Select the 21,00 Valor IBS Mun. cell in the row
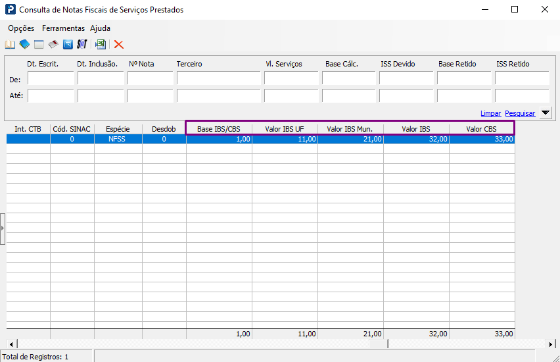 pos(350,139)
